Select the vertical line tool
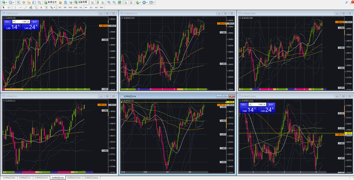 tap(15, 7)
